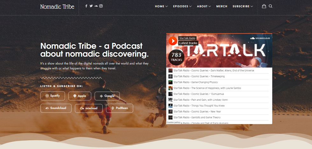Screen dimensions: 312x149
Task: Click thumbnail of Cosmic Queries New Year track
Action: coord(170,111)
